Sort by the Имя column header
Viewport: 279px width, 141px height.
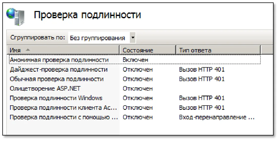tap(63, 50)
